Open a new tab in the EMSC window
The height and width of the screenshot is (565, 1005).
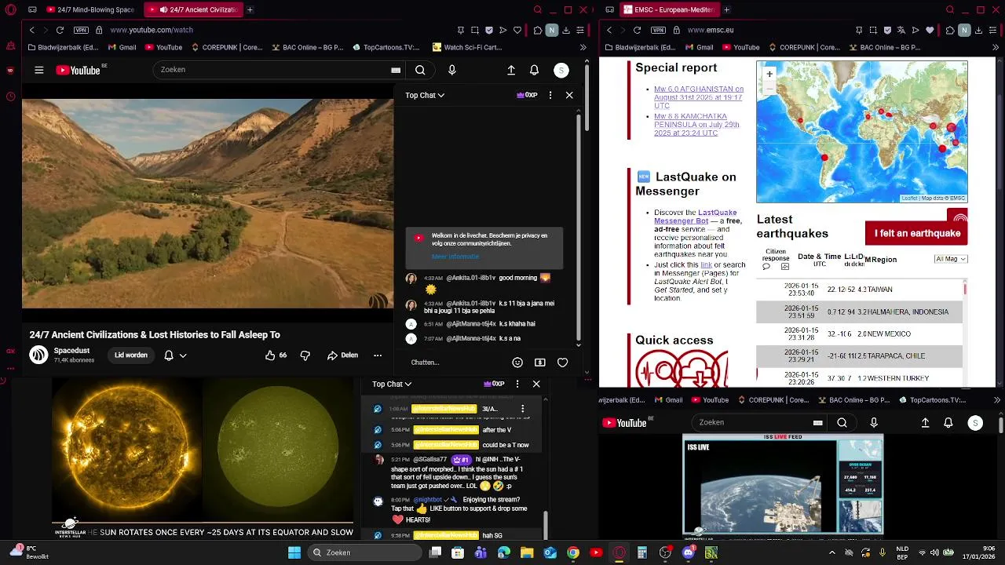726,10
